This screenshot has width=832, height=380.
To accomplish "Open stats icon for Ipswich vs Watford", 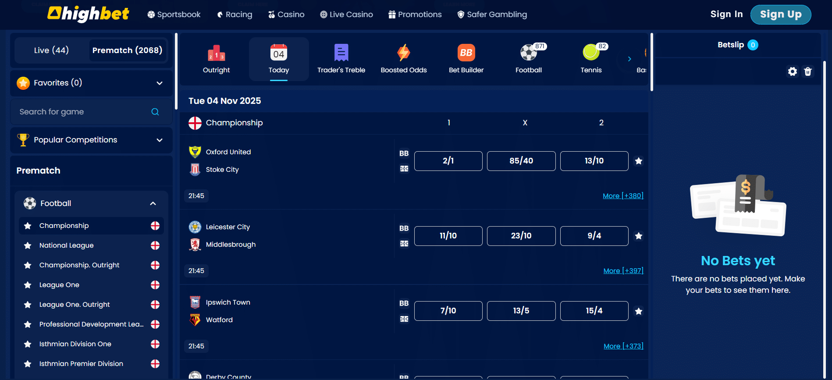I will [404, 319].
